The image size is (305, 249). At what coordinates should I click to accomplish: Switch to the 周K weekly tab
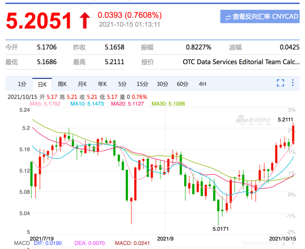coord(62,84)
